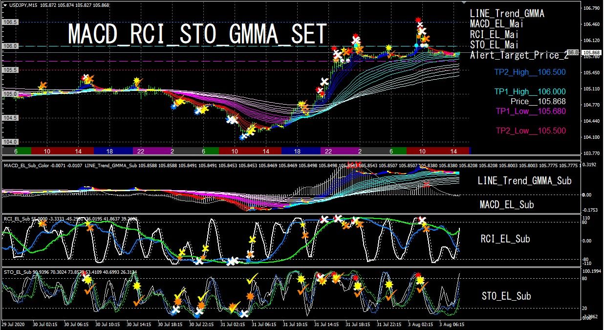Viewport: 604px width, 330px height.
Task: Select the red star marker at the rally peak
Action: click(x=418, y=20)
